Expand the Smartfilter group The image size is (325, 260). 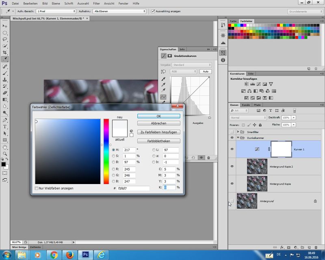238,132
